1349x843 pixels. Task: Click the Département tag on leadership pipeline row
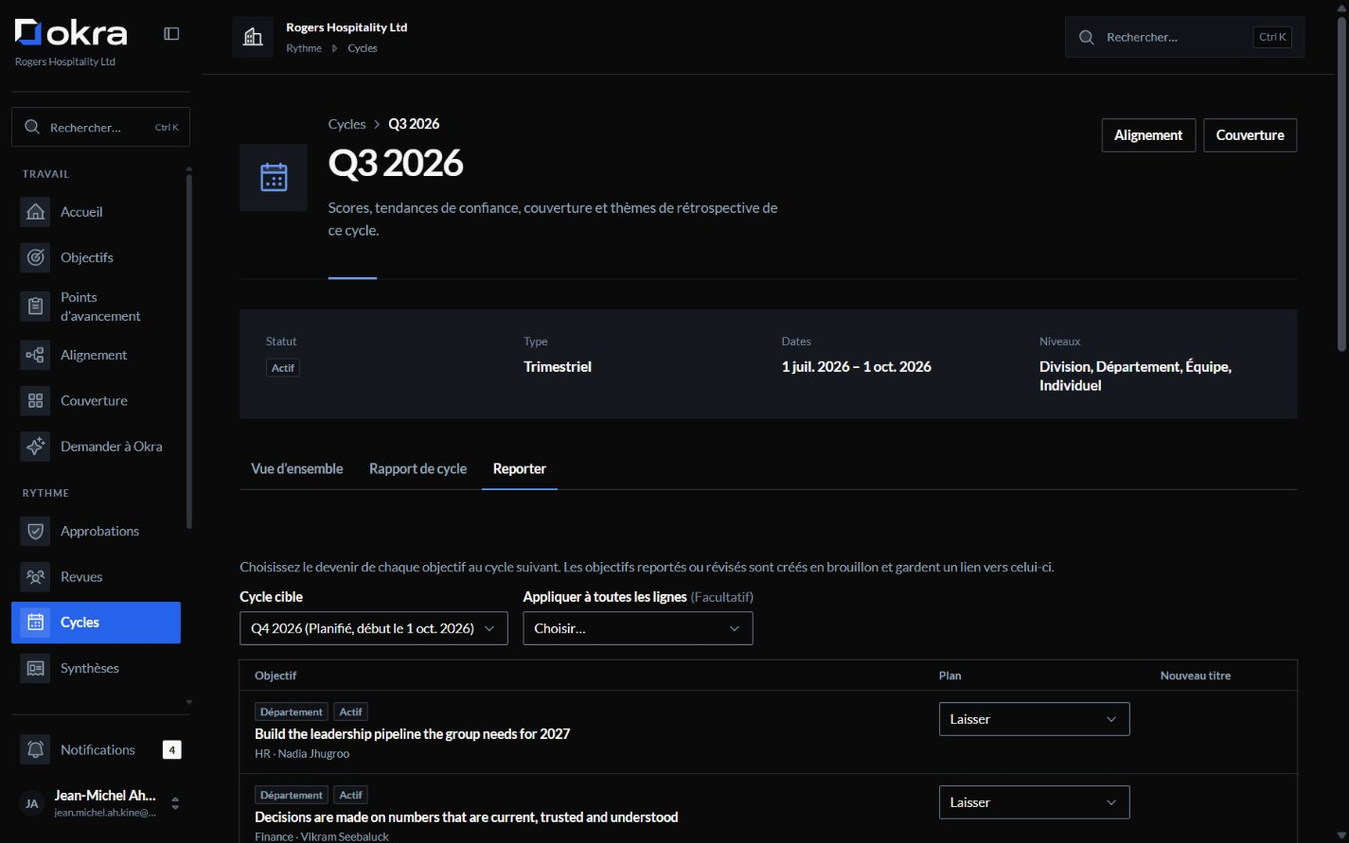[x=292, y=711]
